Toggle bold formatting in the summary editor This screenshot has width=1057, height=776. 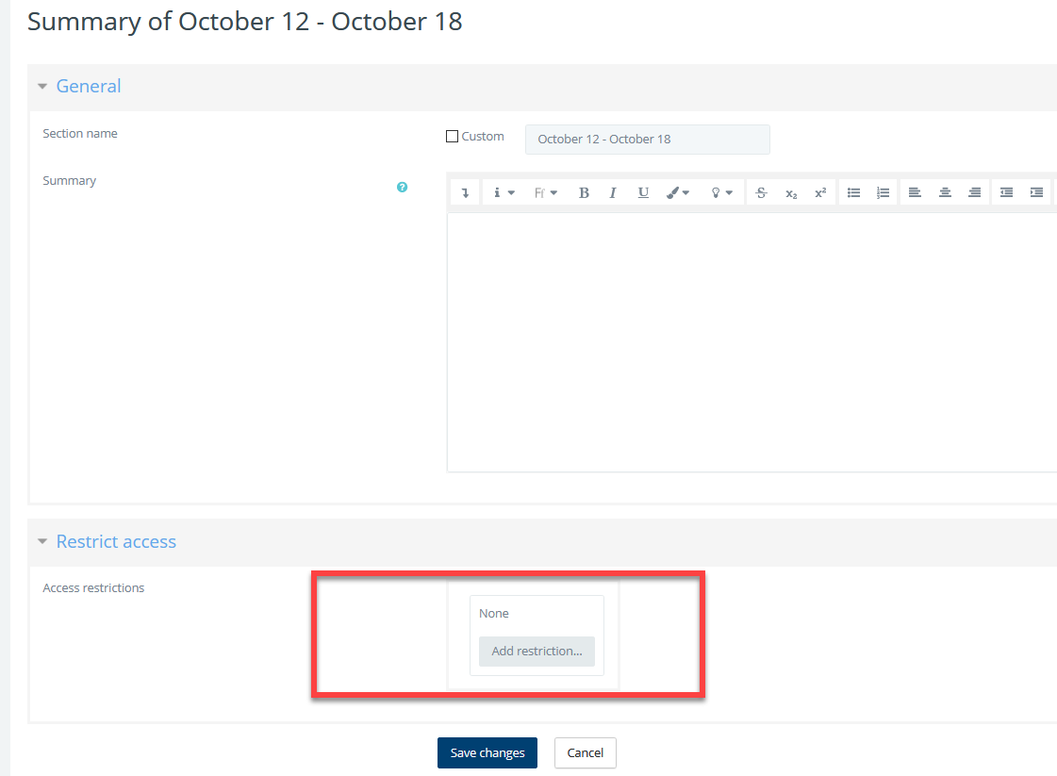point(584,192)
